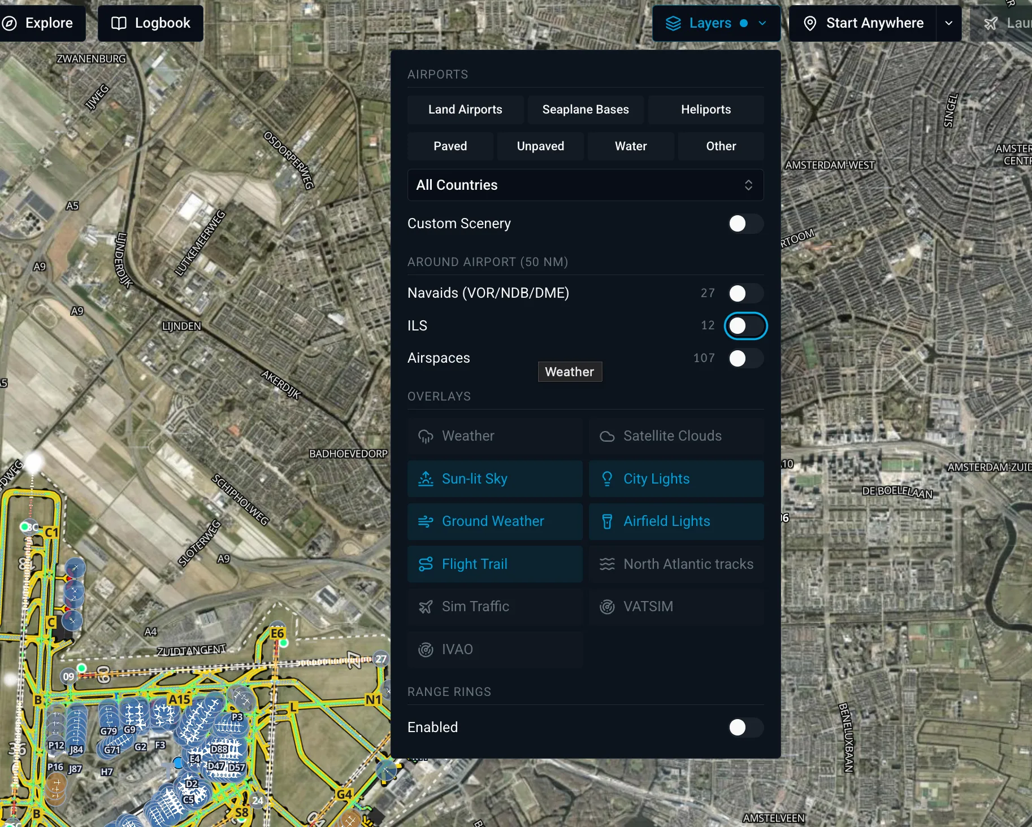This screenshot has height=827, width=1032.
Task: Select the Seaplane Bases filter
Action: coord(586,110)
